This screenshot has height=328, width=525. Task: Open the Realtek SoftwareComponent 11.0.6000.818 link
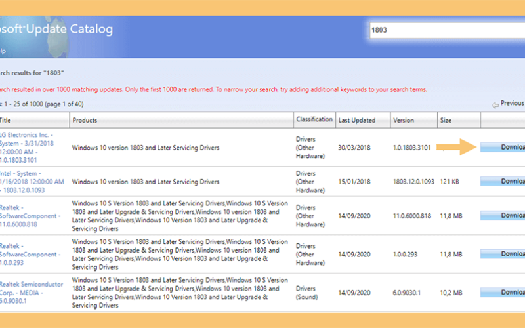point(30,216)
